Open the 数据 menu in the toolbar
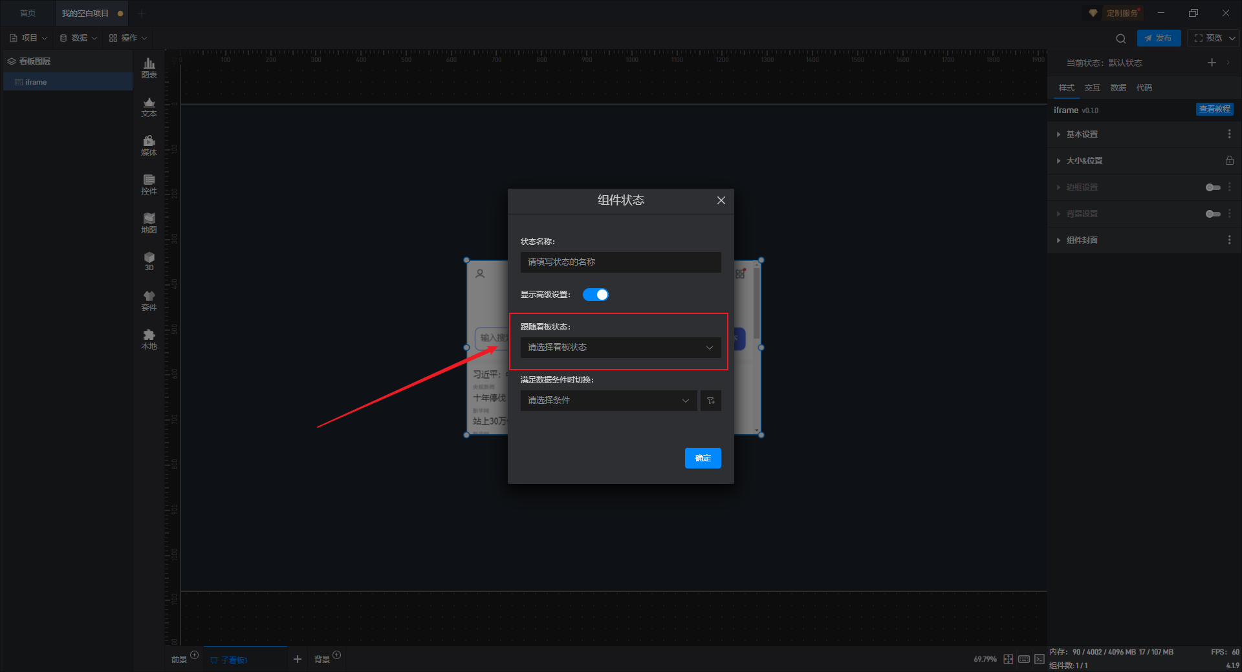 [78, 38]
